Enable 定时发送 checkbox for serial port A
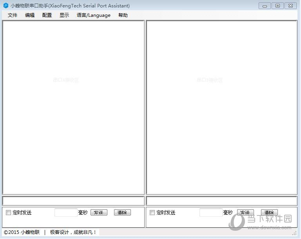Image resolution: width=301 pixels, height=239 pixels. (9, 212)
